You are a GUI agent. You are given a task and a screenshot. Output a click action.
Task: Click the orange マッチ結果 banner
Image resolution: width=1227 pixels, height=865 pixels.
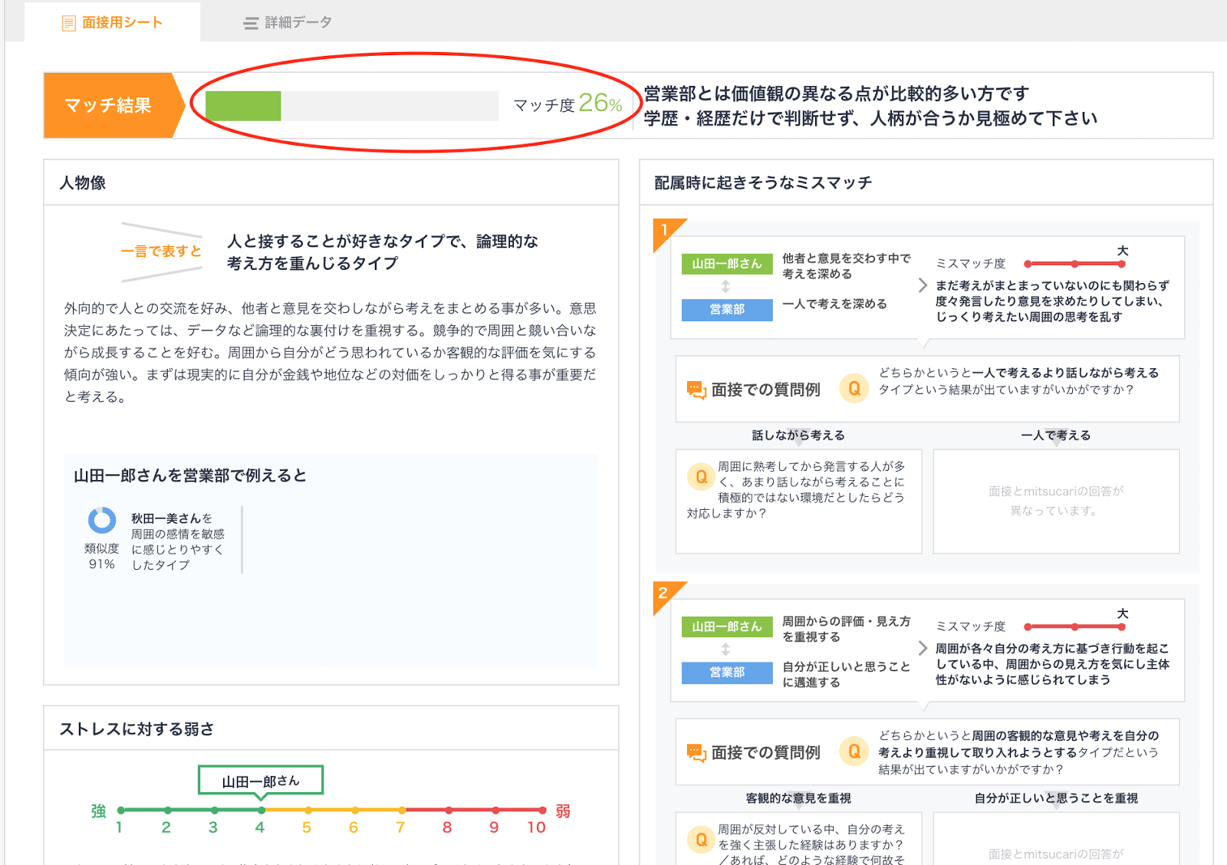point(110,106)
